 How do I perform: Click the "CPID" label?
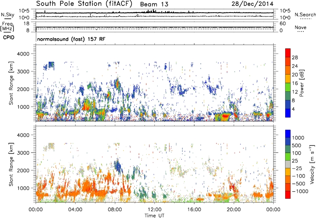point(8,37)
